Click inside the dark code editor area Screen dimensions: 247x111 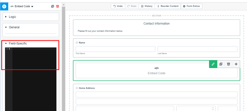point(34,74)
